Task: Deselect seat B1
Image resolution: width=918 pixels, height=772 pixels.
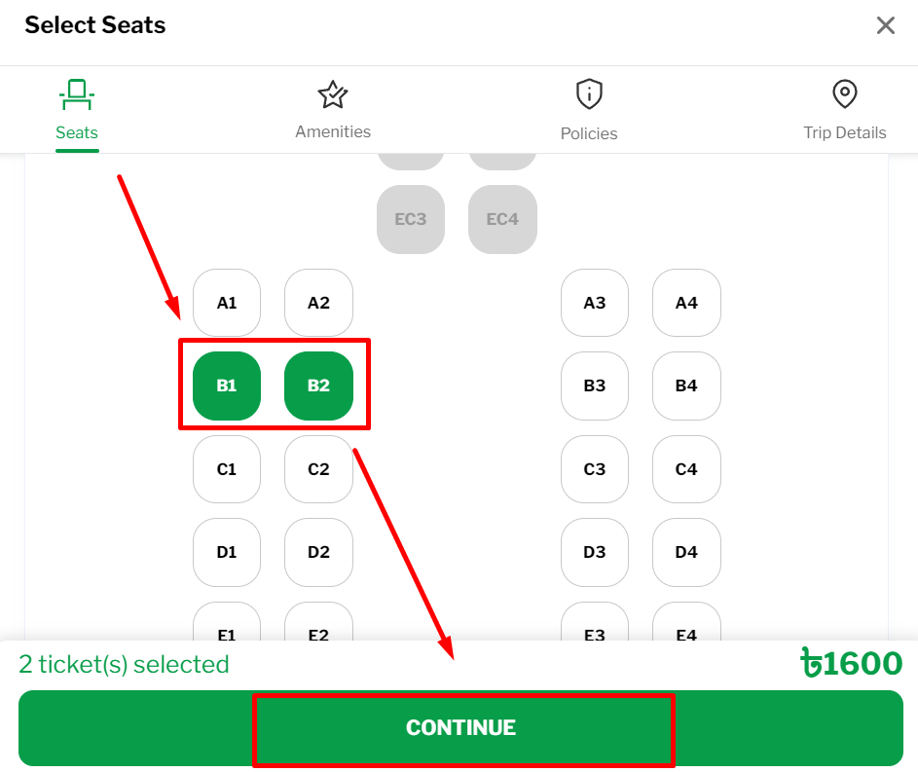Action: point(227,386)
